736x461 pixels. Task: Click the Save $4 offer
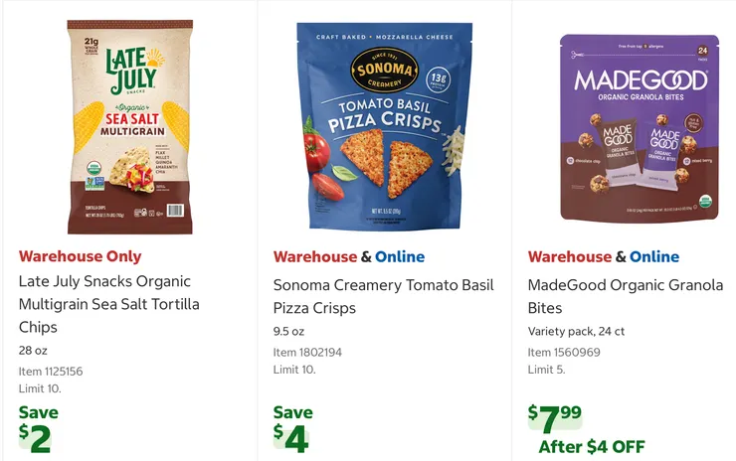(x=293, y=428)
